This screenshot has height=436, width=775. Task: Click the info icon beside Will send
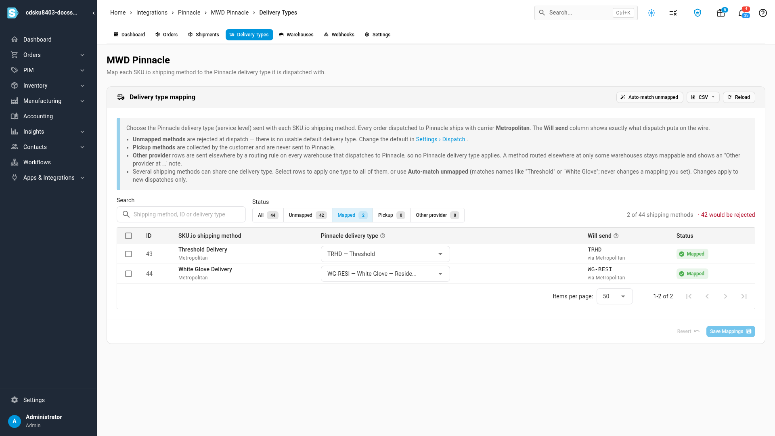click(616, 236)
